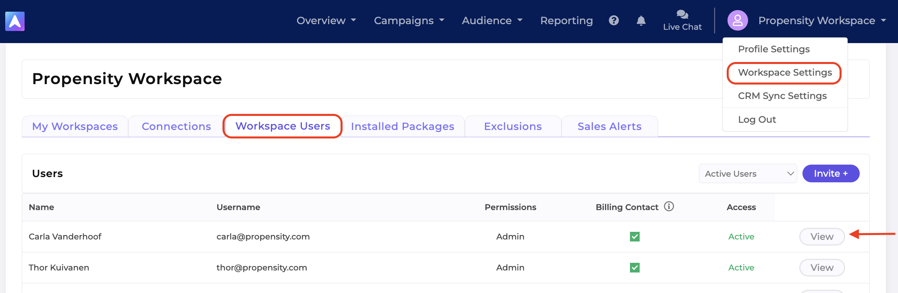
Task: Open CRM Sync Settings
Action: point(782,96)
